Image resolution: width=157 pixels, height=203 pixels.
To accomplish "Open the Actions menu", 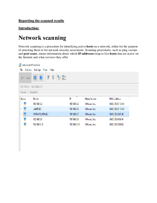I will point(28,70).
